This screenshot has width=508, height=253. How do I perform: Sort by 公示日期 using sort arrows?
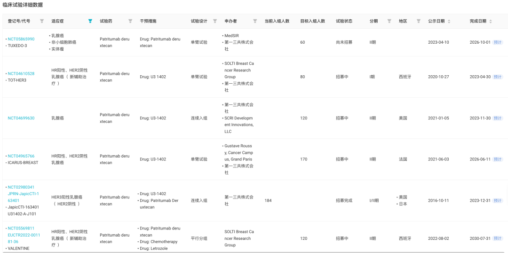click(x=449, y=21)
